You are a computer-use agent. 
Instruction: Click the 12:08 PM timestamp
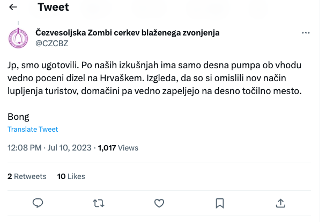point(24,148)
